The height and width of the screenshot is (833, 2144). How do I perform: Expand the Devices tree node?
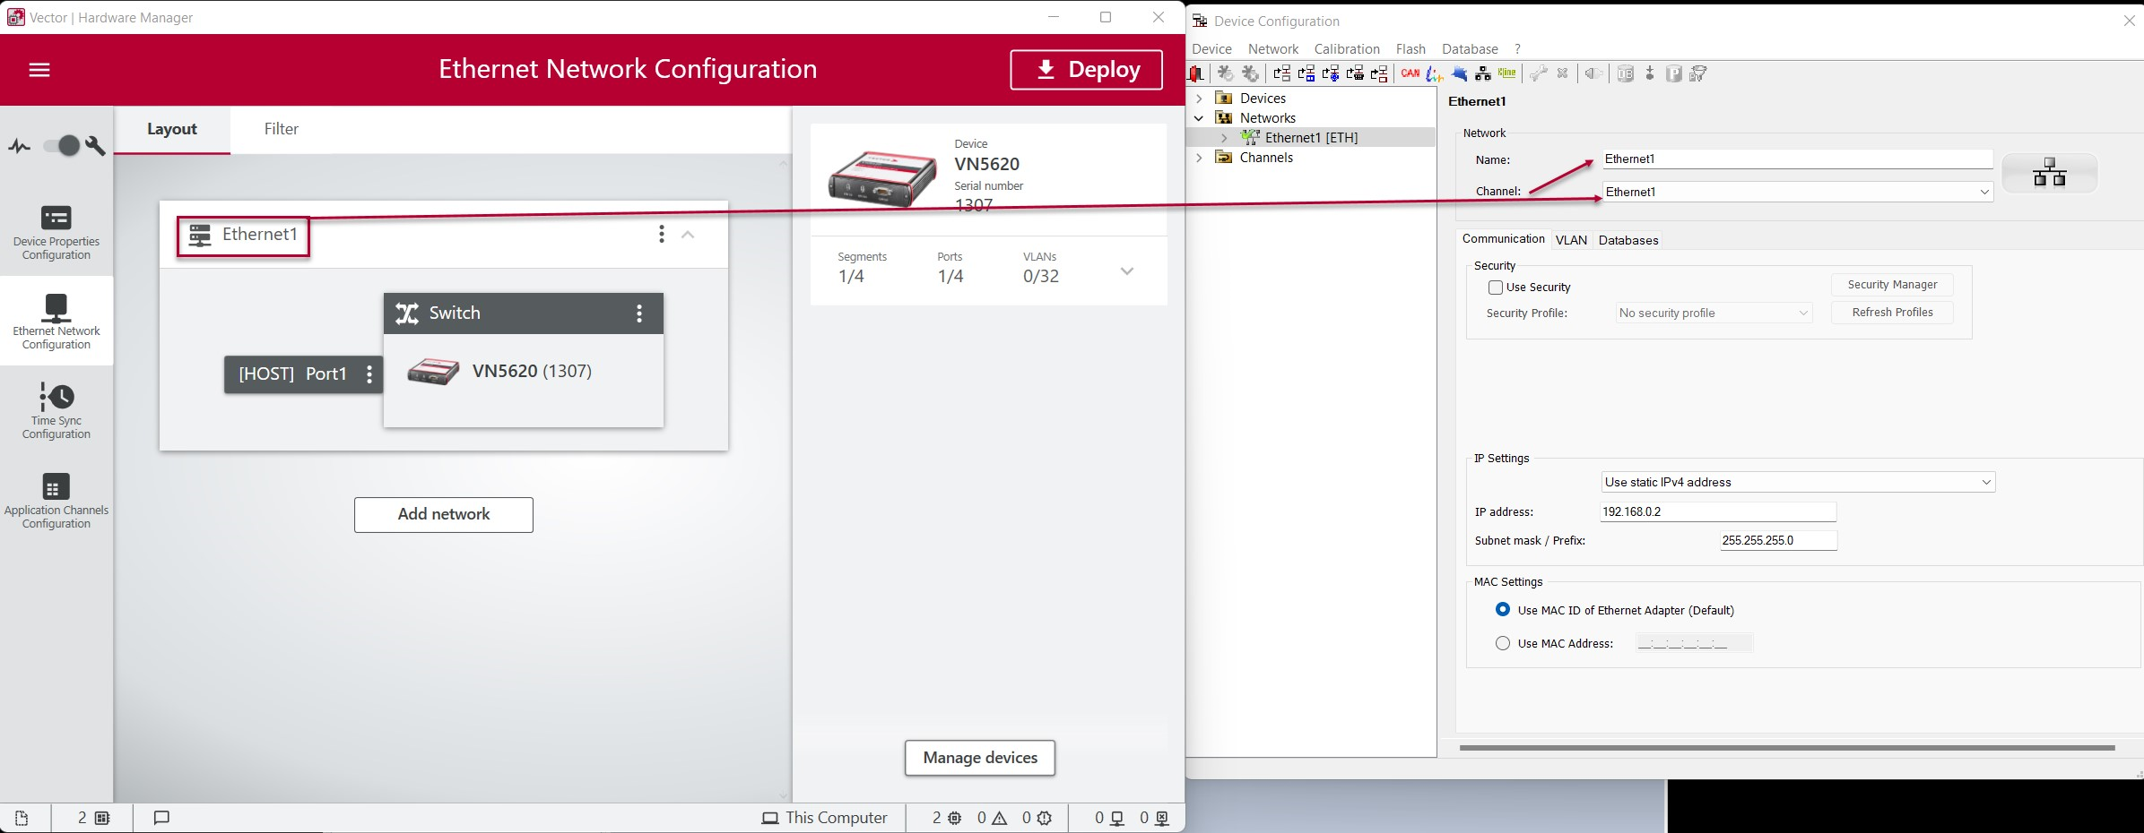(x=1200, y=99)
